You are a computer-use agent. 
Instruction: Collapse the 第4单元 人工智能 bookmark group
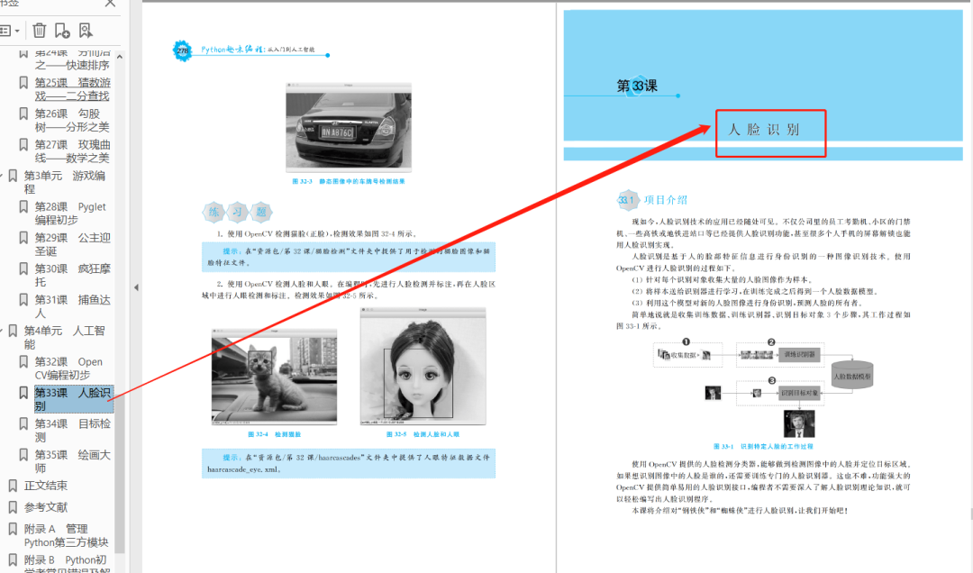point(2,332)
